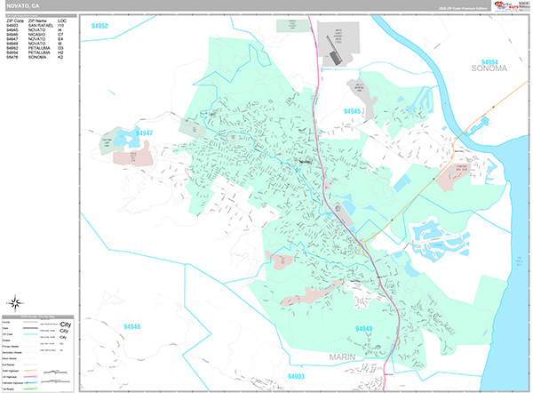Viewport: 533px width, 393px height.
Task: Click the MarketMaps logo in the header
Action: tap(506, 6)
